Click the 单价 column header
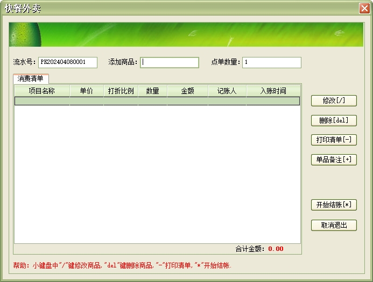The width and height of the screenshot is (373, 282). click(x=87, y=91)
